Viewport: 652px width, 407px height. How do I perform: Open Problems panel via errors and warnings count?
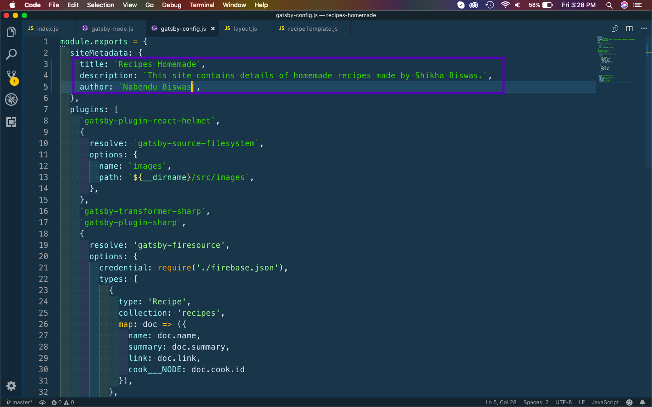point(62,402)
